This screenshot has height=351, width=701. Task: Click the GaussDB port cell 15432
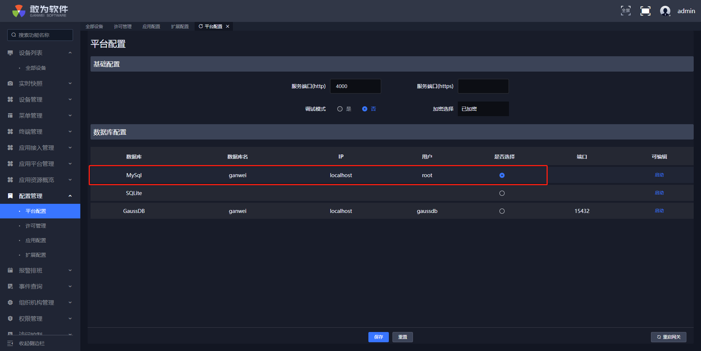coord(582,211)
